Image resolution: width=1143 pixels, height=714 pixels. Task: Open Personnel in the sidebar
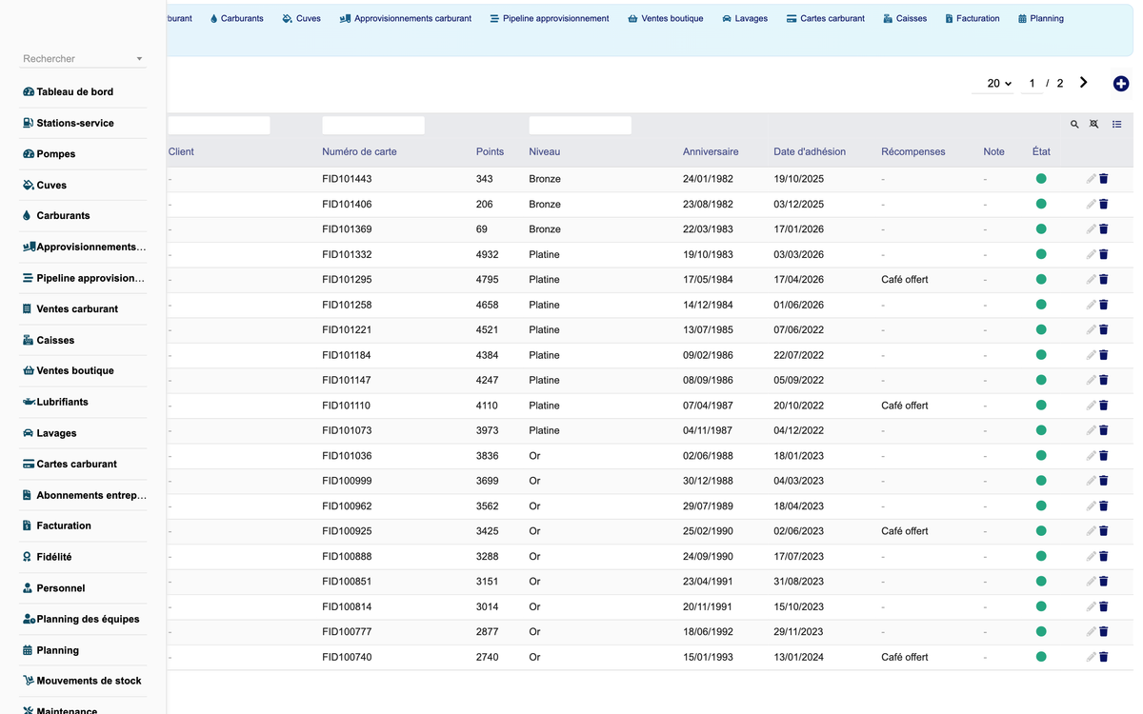(53, 588)
